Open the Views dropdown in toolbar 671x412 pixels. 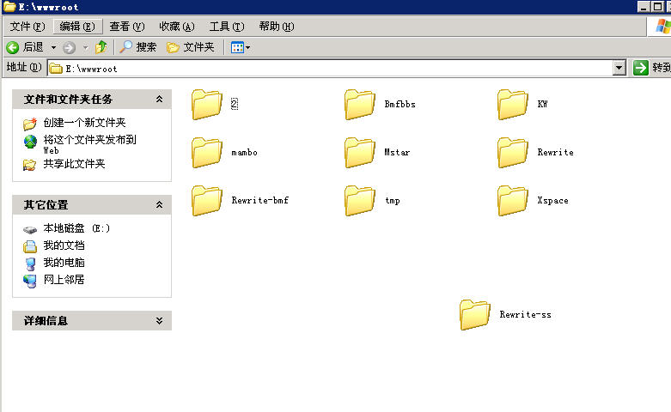pyautogui.click(x=241, y=47)
